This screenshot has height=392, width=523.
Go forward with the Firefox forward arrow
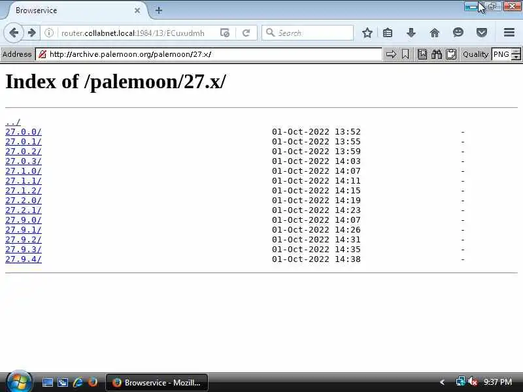tap(32, 33)
